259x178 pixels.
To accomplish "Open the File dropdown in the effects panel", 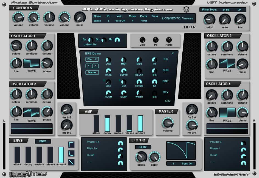I will pyautogui.click(x=92, y=59).
